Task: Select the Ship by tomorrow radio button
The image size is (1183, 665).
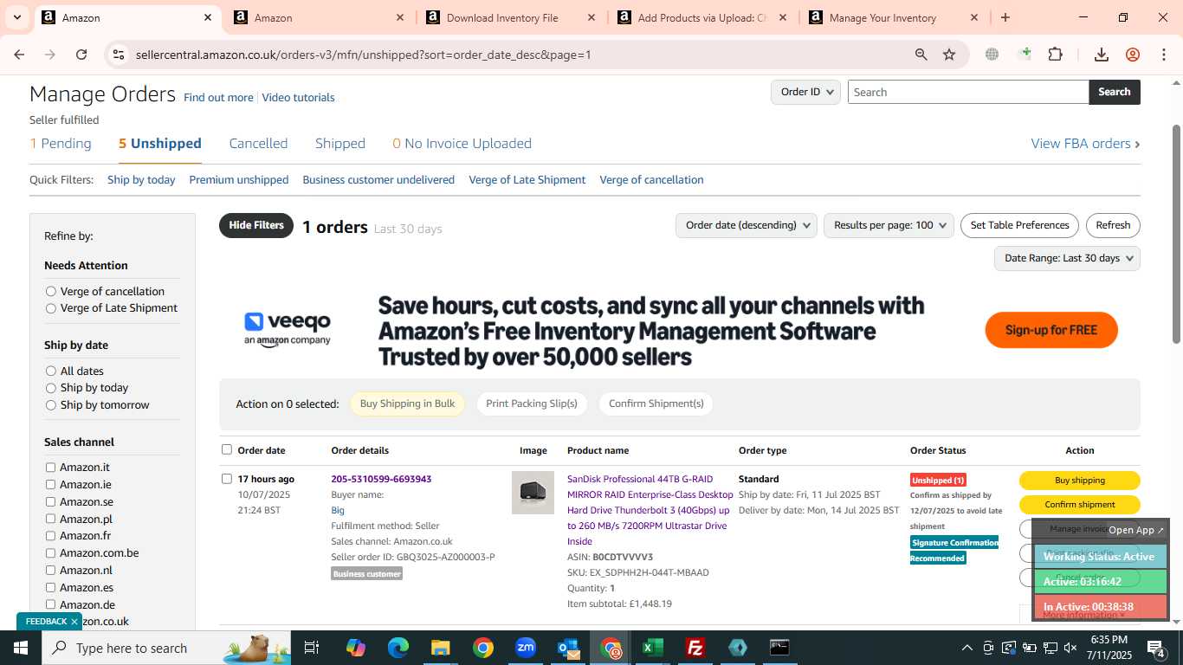Action: pyautogui.click(x=51, y=405)
